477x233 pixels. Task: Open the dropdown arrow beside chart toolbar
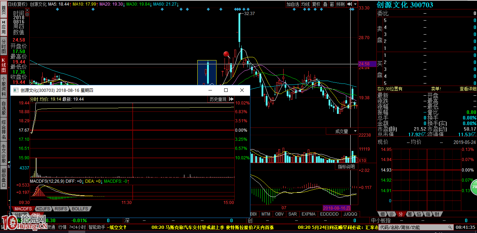(355, 4)
